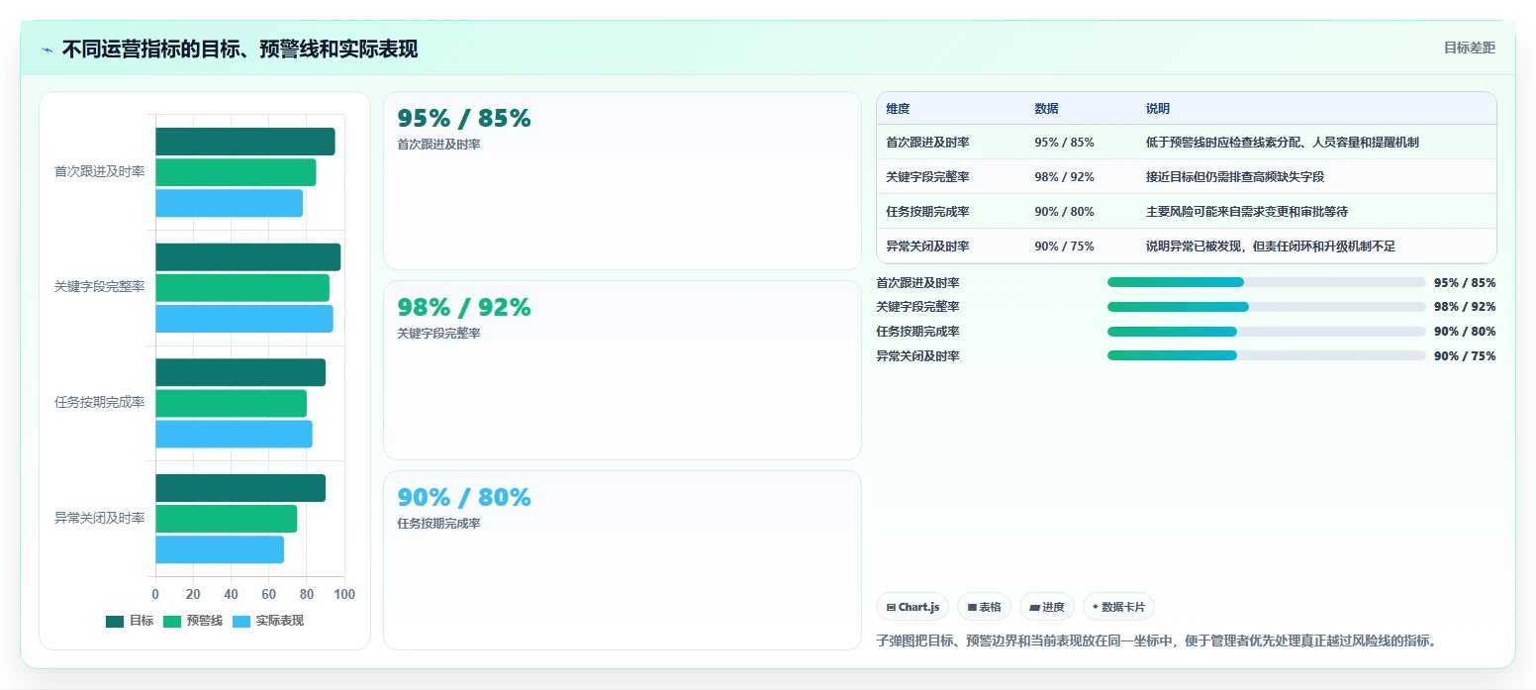Open the 90% / 80% data card
1536x690 pixels.
[623, 560]
